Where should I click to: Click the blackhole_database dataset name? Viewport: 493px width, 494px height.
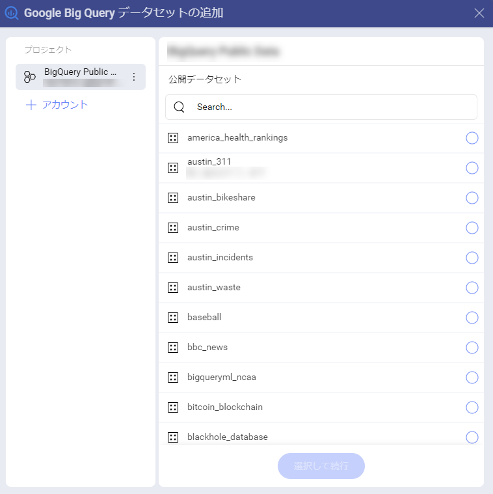(227, 437)
